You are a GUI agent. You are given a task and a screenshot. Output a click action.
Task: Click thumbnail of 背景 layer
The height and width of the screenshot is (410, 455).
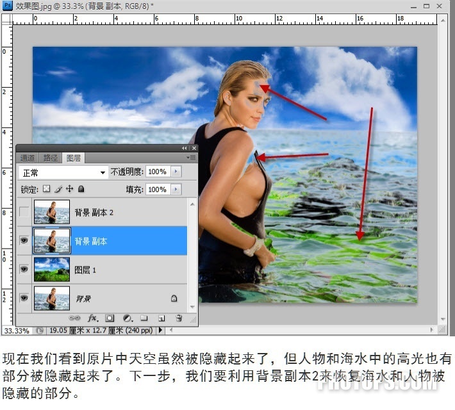52,299
